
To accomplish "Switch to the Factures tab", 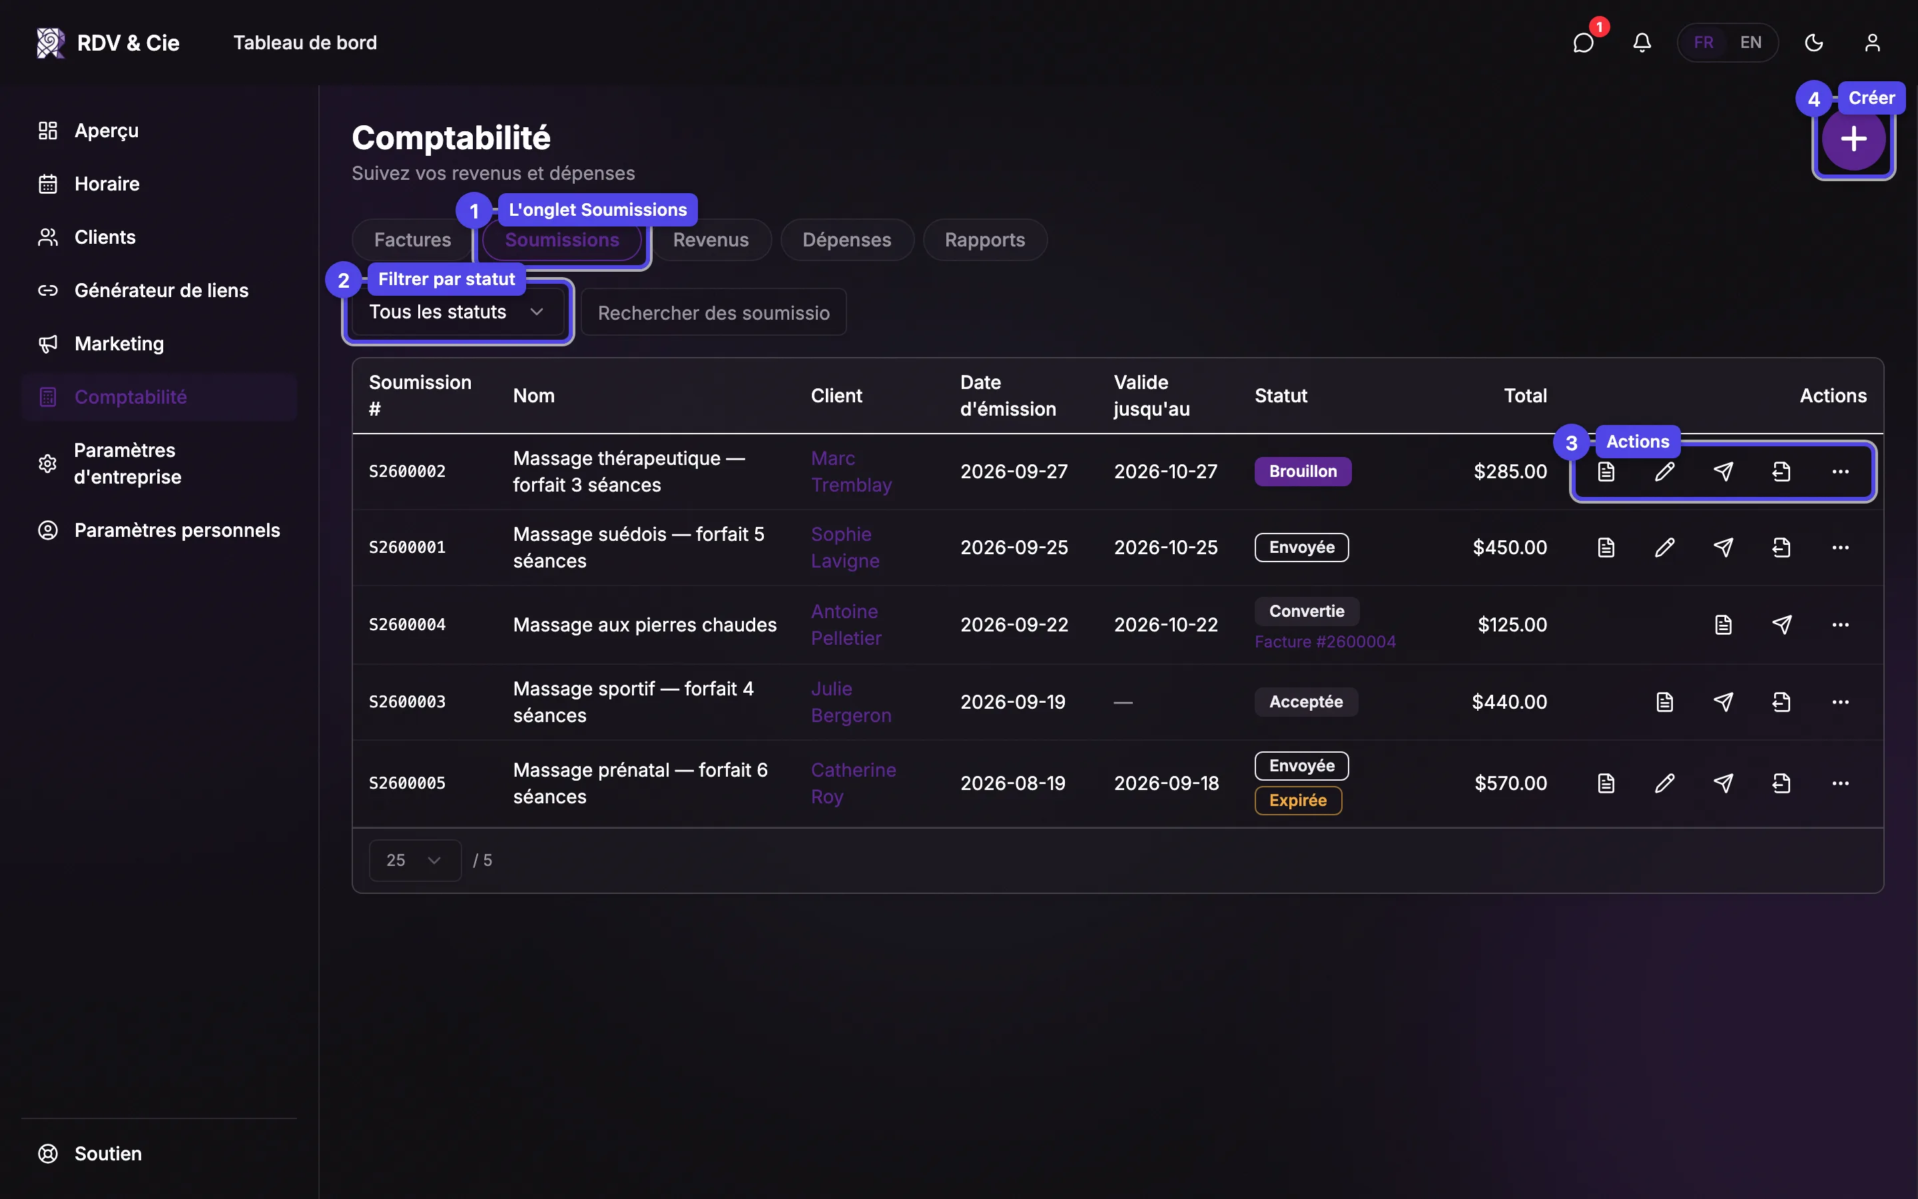I will [x=412, y=240].
